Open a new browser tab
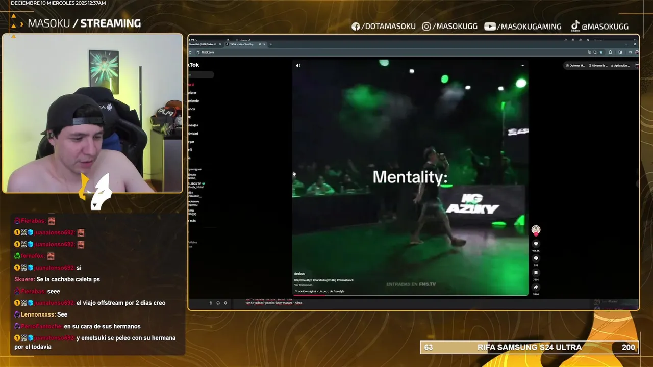The image size is (653, 367). point(271,44)
